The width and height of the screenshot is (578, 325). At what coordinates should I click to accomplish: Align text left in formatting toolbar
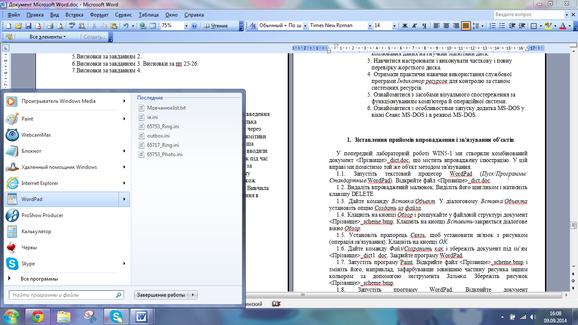coord(437,26)
